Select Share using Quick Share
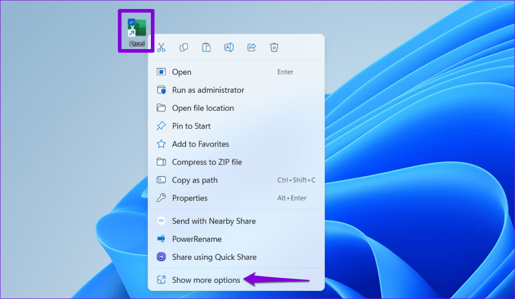This screenshot has height=299, width=515. pyautogui.click(x=236, y=257)
